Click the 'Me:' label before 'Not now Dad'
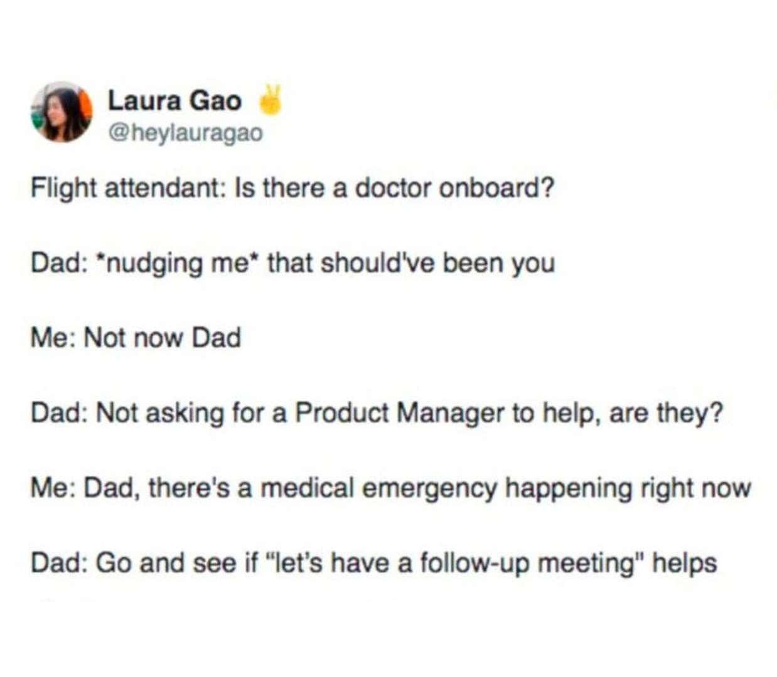This screenshot has height=677, width=777. tap(54, 338)
